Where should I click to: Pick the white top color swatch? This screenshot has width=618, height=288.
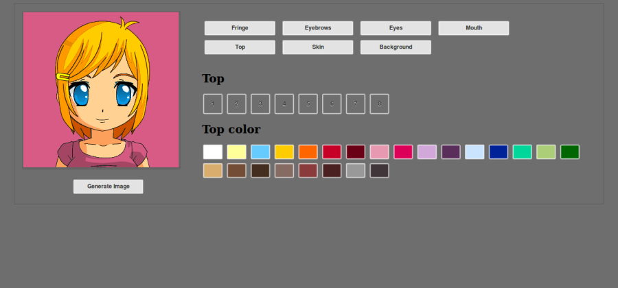point(213,152)
